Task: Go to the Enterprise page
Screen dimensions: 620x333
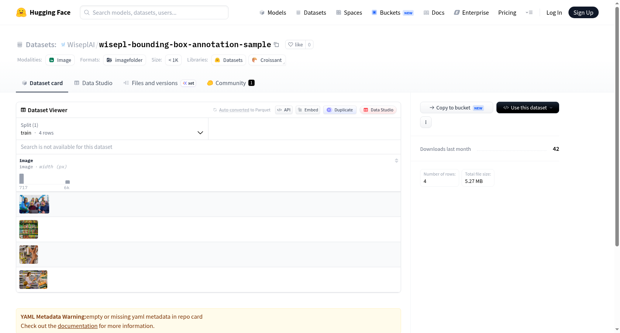Action: [471, 12]
